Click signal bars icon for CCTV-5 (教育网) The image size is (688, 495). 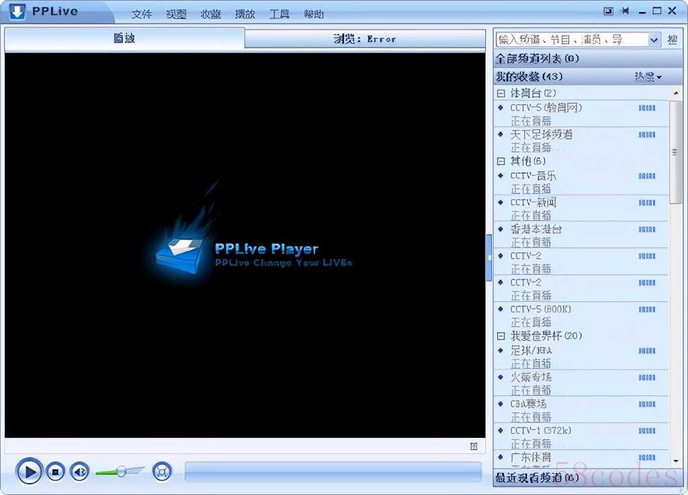pos(647,108)
